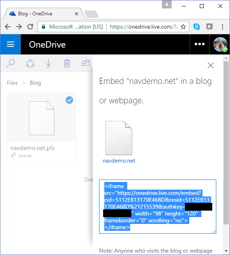Screen dimensions: 230x255
Task: Open Chrome three-dot menu
Action: [222, 27]
